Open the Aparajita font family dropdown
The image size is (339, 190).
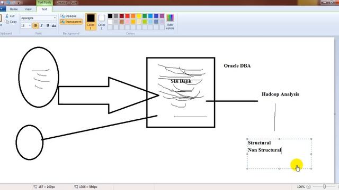[55, 18]
